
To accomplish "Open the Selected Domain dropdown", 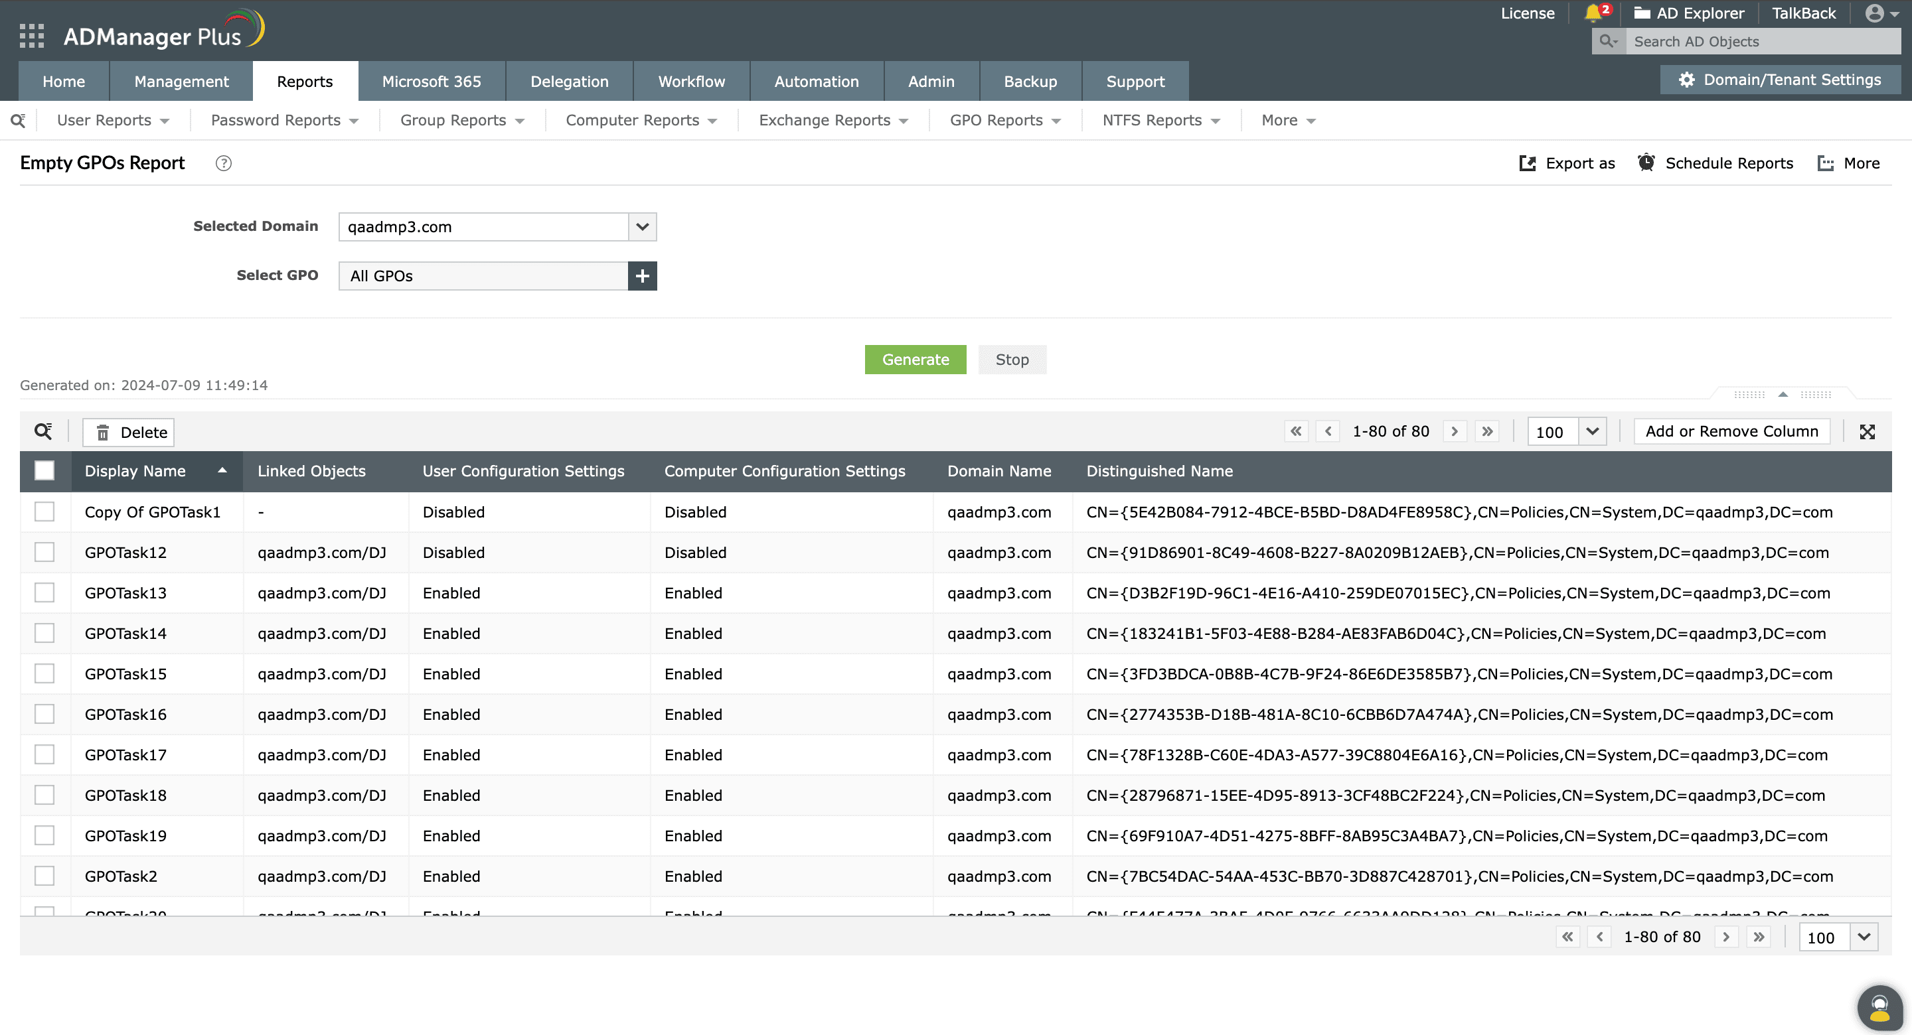I will click(642, 227).
